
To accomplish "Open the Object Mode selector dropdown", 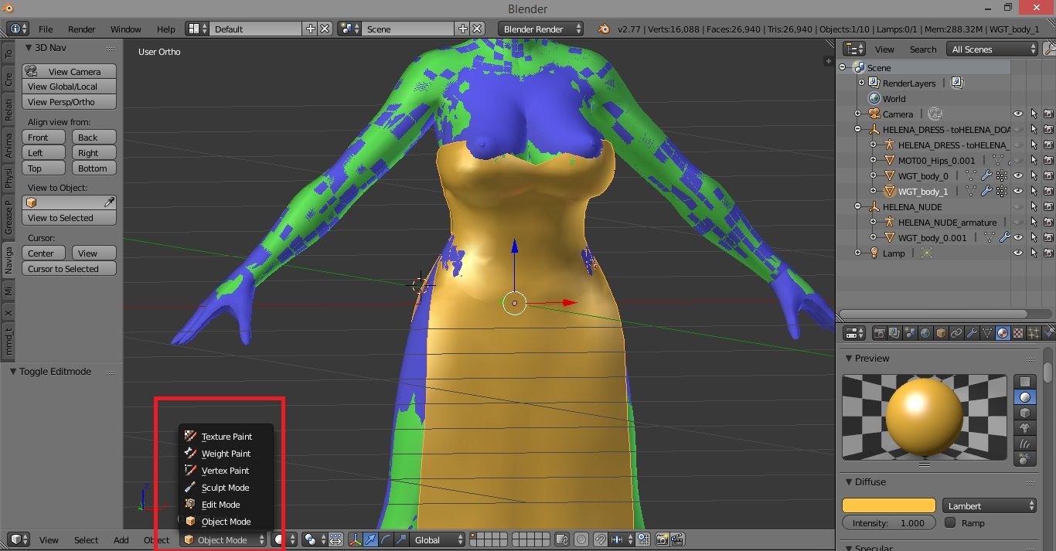I will click(x=223, y=539).
